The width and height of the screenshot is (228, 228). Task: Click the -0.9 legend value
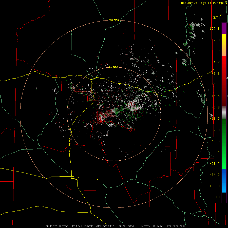click(216, 107)
